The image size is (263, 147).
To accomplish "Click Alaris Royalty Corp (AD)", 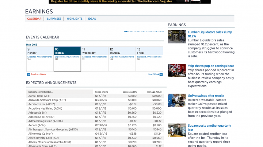I will point(43,138).
